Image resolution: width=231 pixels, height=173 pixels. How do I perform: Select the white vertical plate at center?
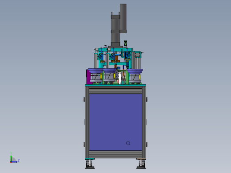(x=120, y=78)
